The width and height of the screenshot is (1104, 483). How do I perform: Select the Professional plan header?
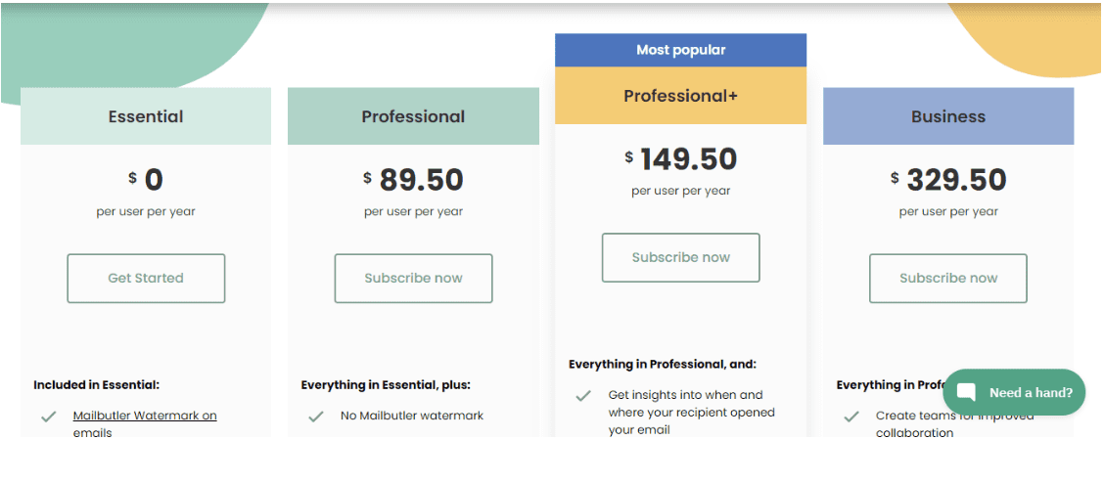[413, 116]
